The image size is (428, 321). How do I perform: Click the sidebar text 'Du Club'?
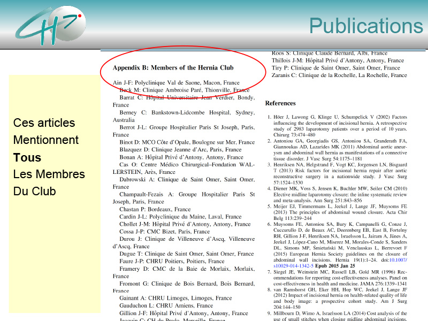pos(34,192)
